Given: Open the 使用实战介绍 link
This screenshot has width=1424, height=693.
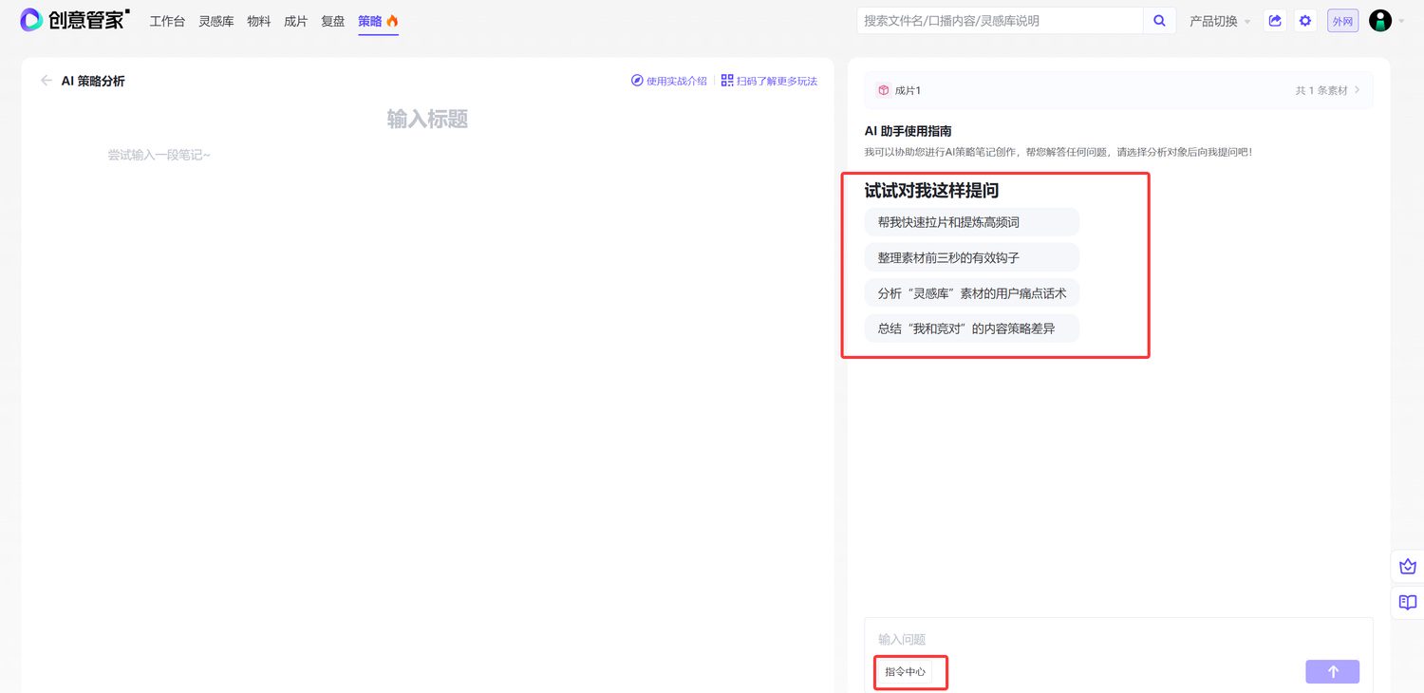Looking at the screenshot, I should pos(677,81).
